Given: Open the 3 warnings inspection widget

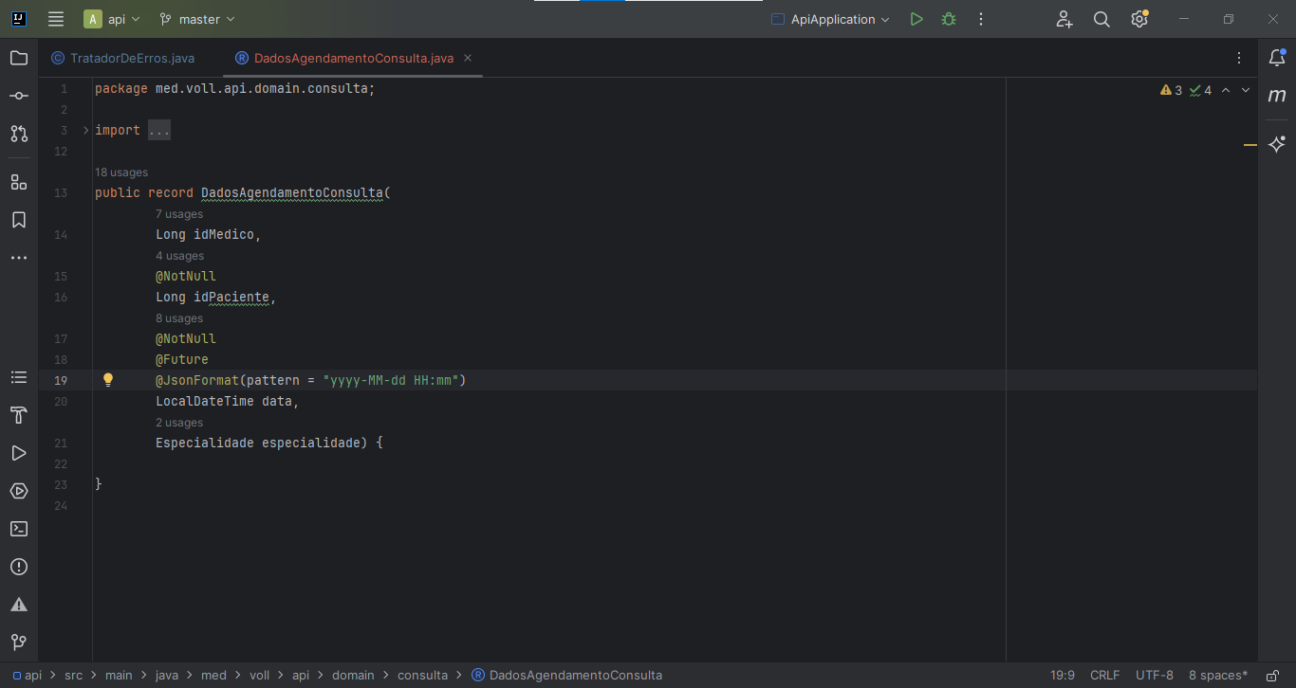Looking at the screenshot, I should (1171, 90).
